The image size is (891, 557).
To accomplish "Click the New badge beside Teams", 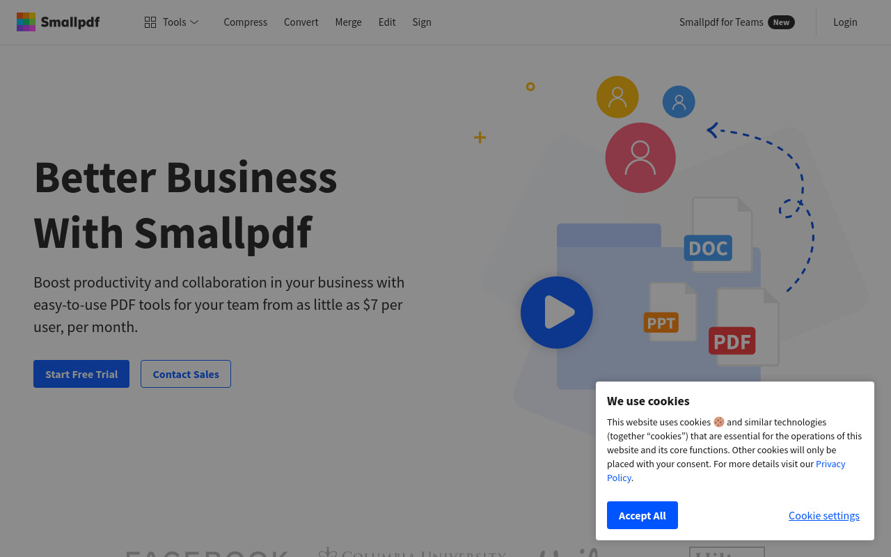I will pos(781,22).
